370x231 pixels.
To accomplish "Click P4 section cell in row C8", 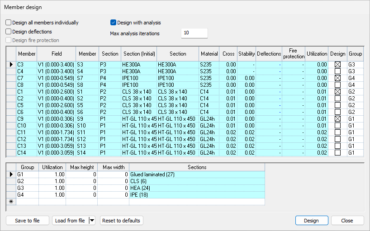I will point(110,85).
